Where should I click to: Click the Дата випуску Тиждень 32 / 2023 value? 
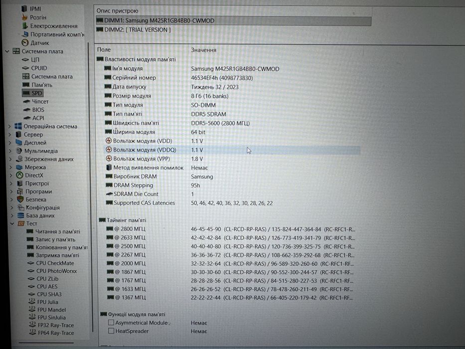click(x=215, y=87)
